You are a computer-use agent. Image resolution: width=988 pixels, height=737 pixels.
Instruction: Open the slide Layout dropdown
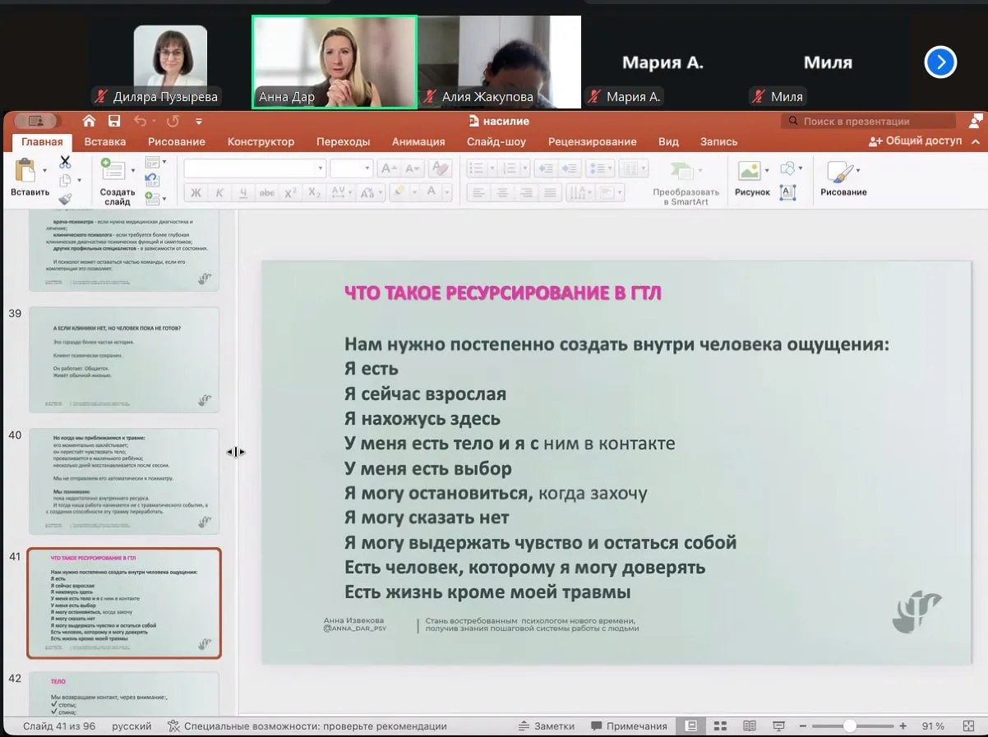pyautogui.click(x=155, y=163)
